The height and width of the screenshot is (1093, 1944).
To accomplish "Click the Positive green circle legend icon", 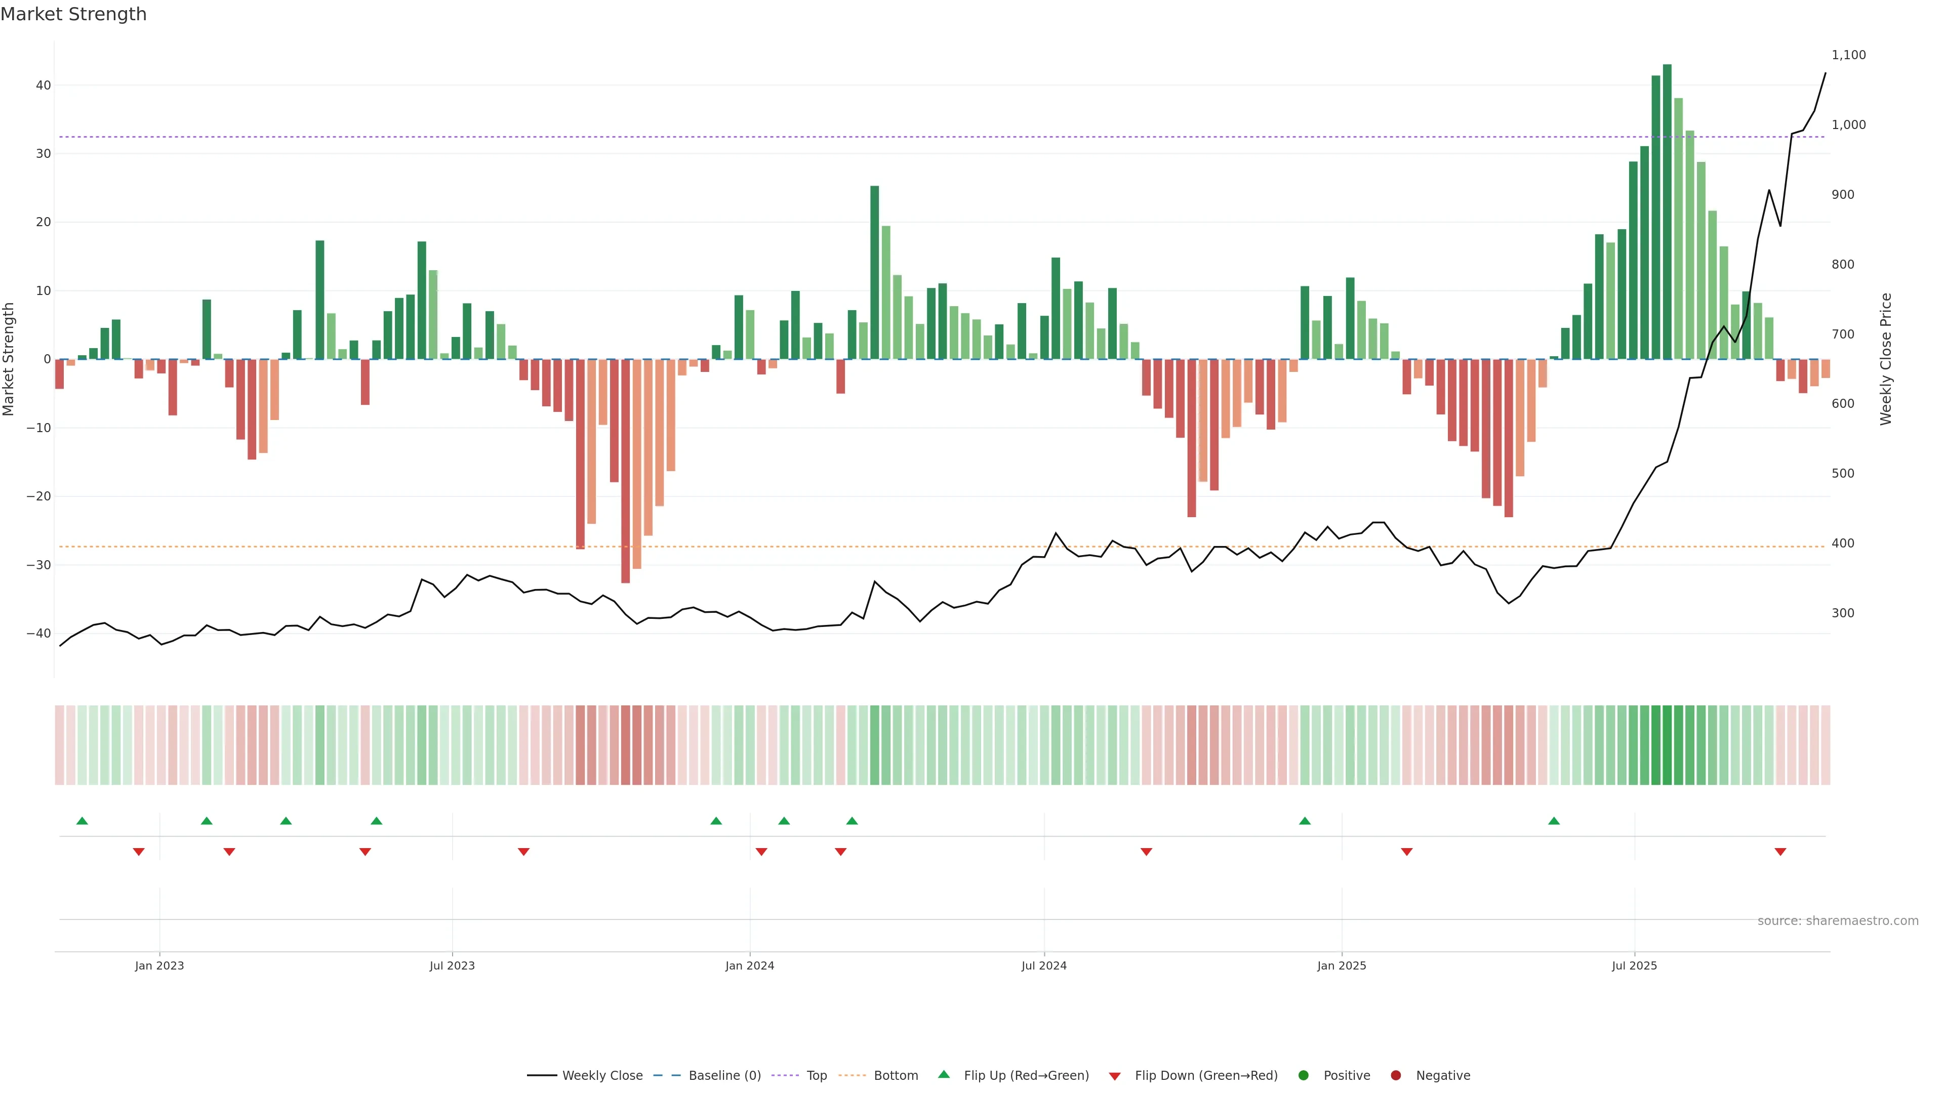I will (1303, 1075).
